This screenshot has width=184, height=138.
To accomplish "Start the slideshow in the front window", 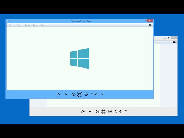I will 80,94.
